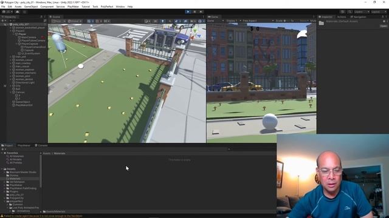
Task: Switch to the PlayMaker panel tab
Action: click(24, 145)
